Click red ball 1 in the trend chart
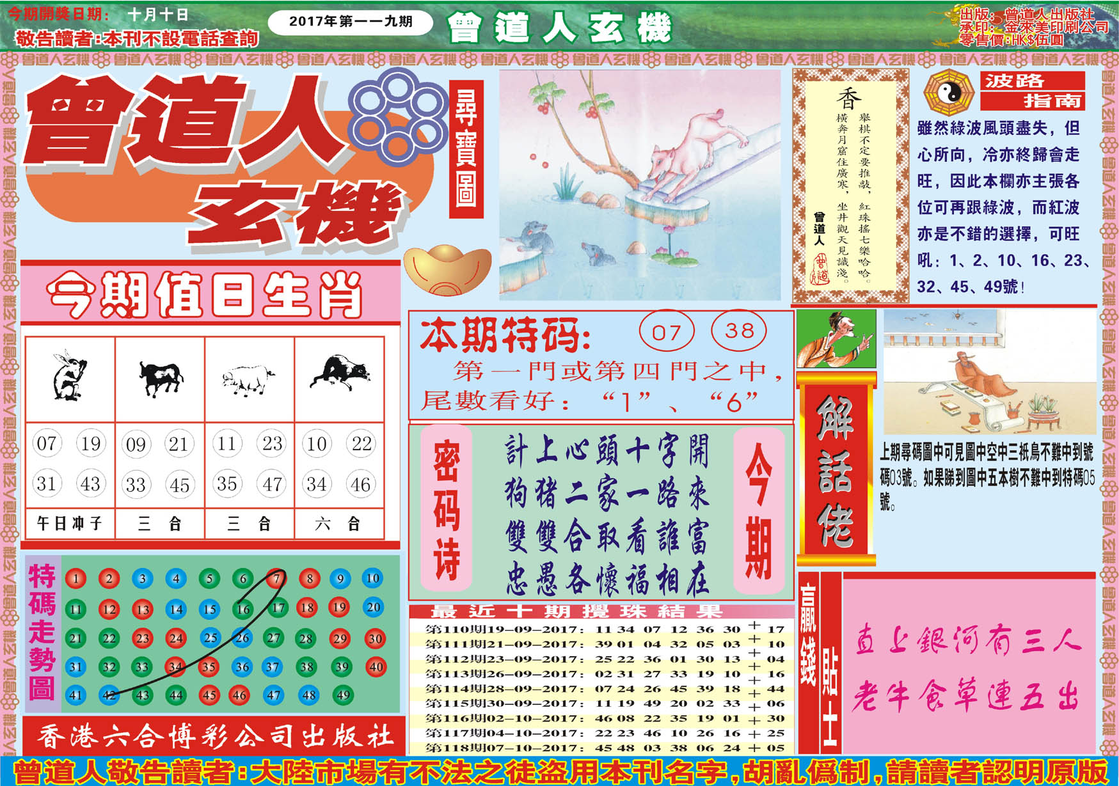This screenshot has height=786, width=1119. tap(75, 579)
